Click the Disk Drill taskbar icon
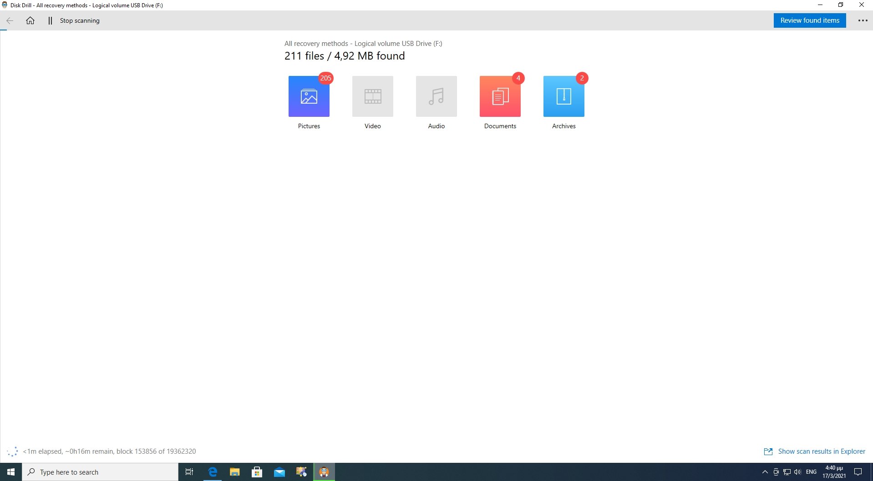This screenshot has width=873, height=481. pos(324,472)
